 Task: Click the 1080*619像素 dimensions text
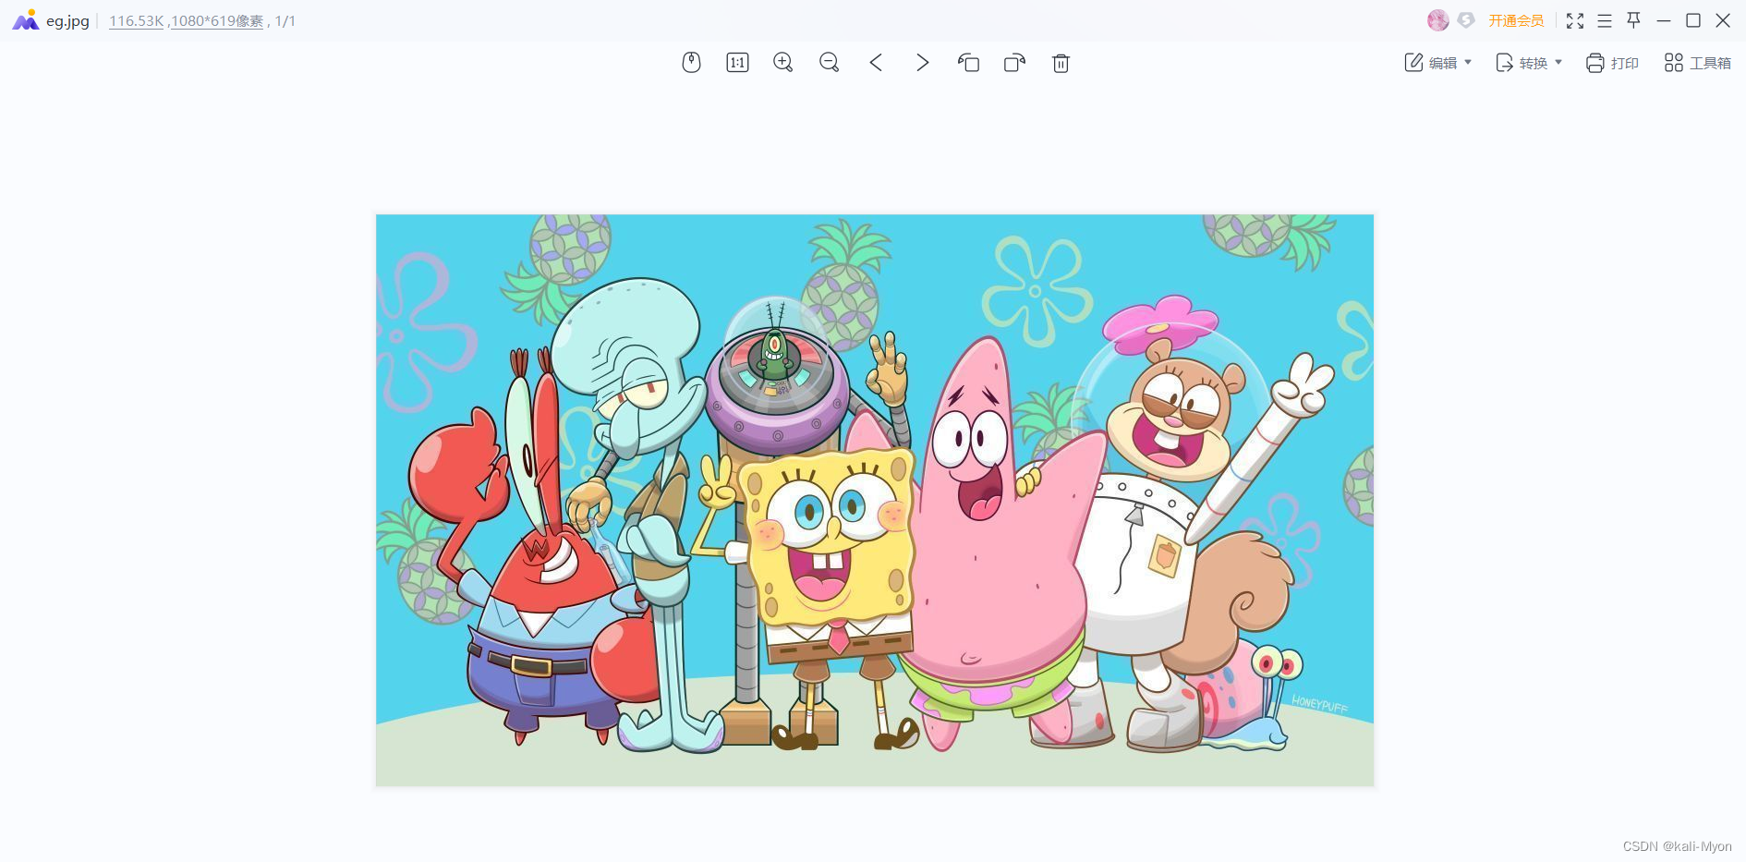pos(217,20)
